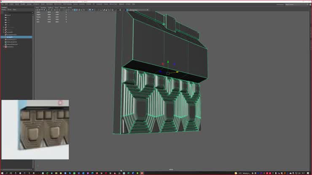312x175 pixels.
Task: Click the taskbar clock
Action: pyautogui.click(x=304, y=172)
